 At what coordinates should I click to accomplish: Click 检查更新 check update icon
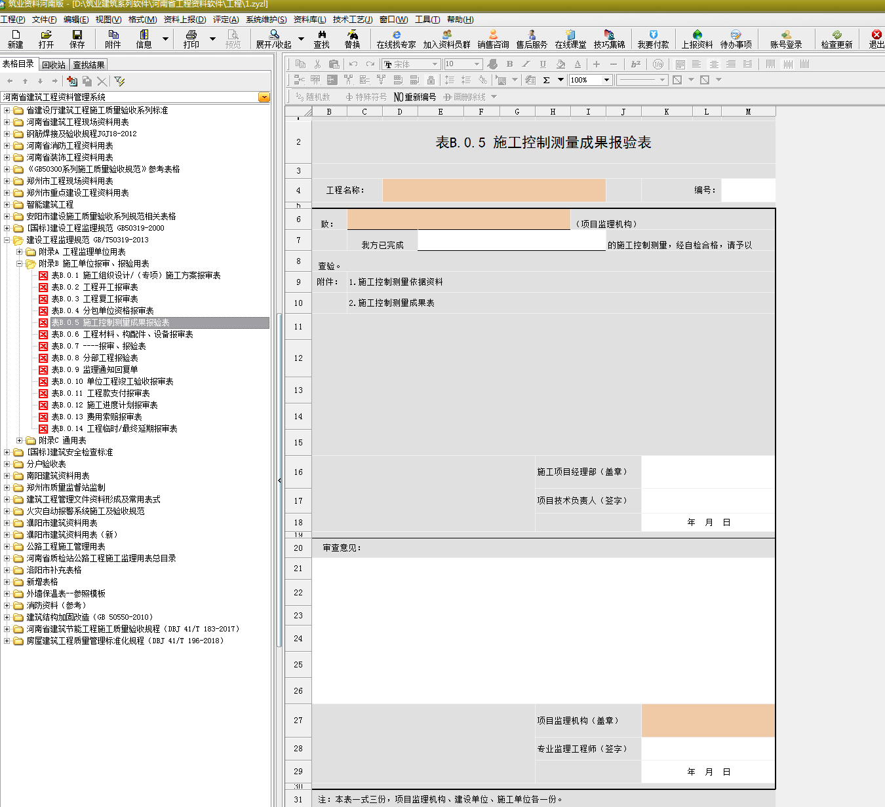pyautogui.click(x=836, y=39)
